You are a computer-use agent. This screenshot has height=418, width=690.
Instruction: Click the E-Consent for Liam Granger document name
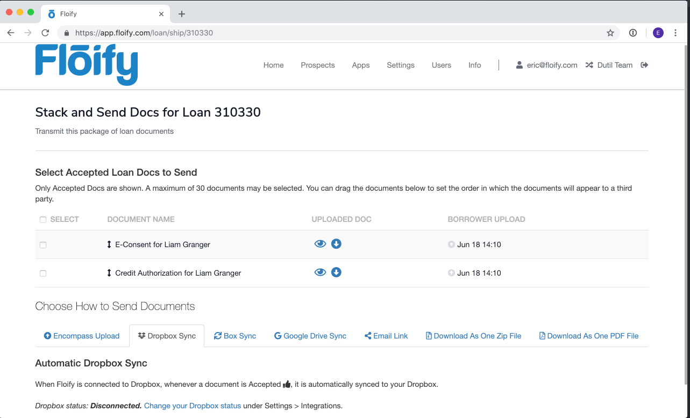point(162,244)
